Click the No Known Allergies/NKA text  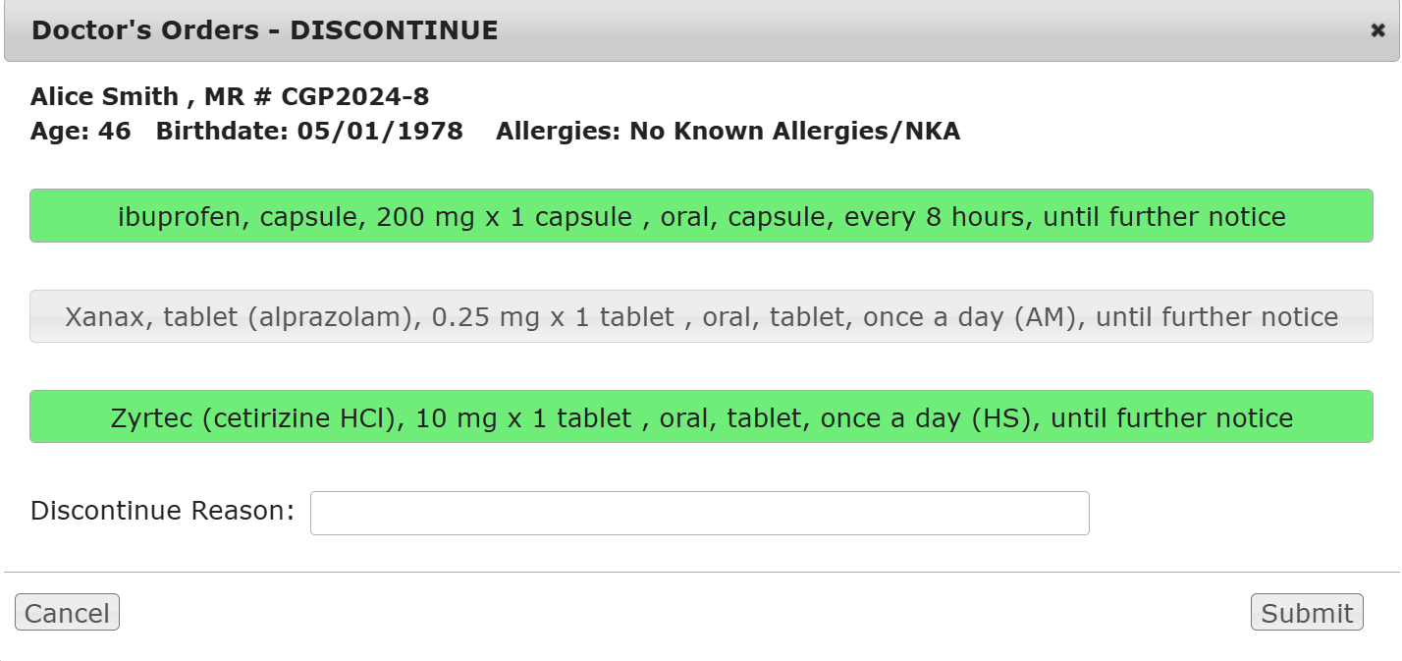(794, 131)
